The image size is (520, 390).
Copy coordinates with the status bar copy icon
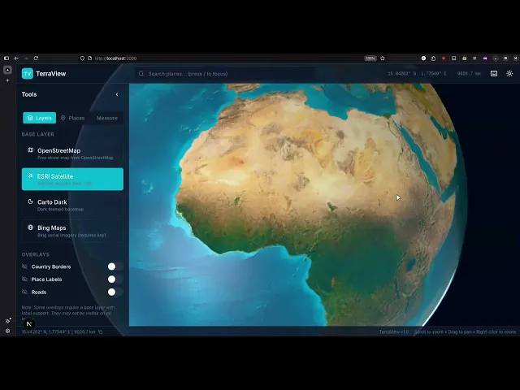(x=101, y=331)
